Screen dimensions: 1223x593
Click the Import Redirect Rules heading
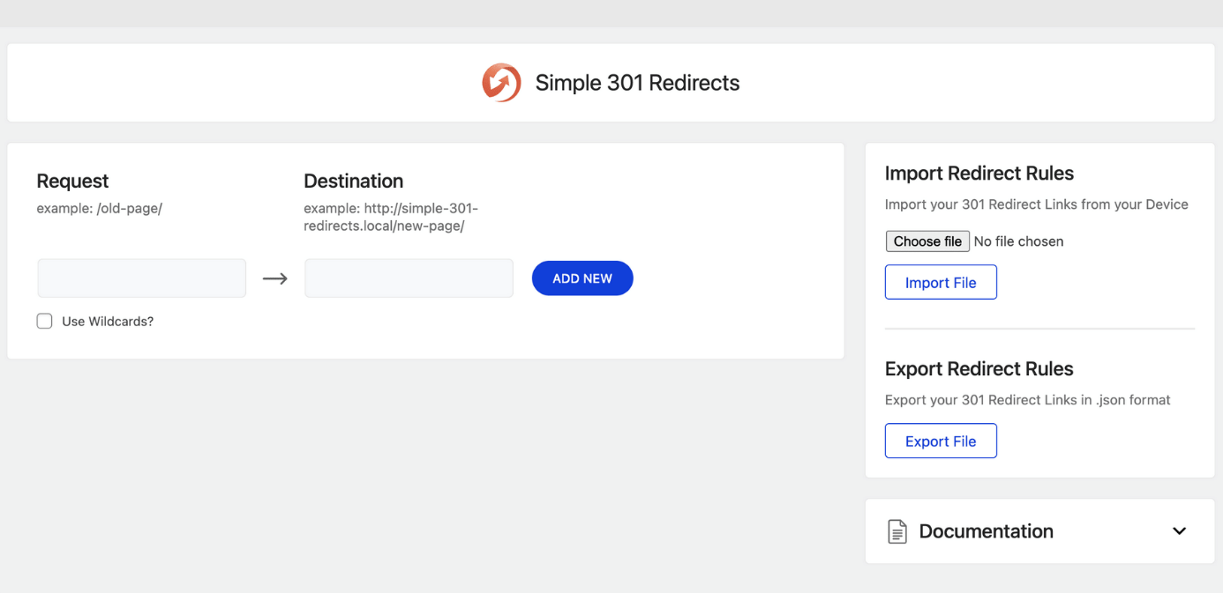[x=979, y=174]
